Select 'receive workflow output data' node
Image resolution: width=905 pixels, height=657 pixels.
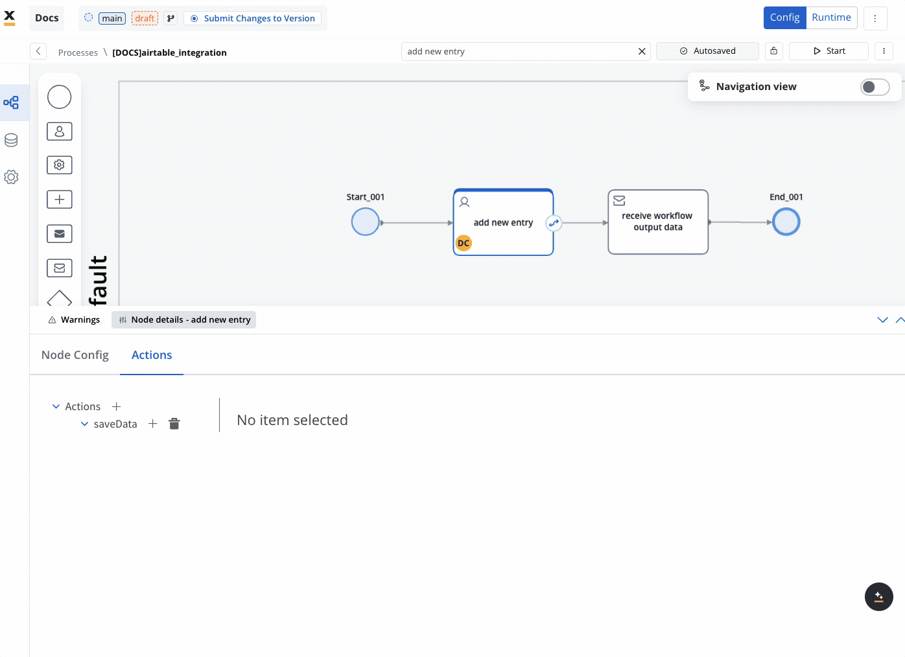pyautogui.click(x=658, y=222)
